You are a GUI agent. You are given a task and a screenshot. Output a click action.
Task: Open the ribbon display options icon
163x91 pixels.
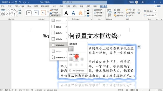143,2
